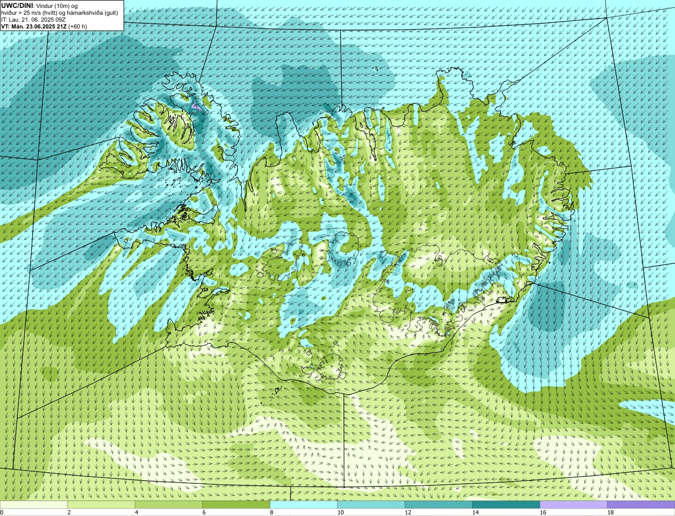Click the 16–18 m/s lavender legend swatch
Screen dimensions: 675x516
[574, 504]
